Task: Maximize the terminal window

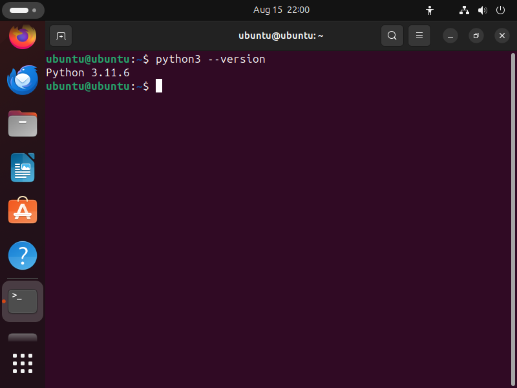Action: point(476,36)
